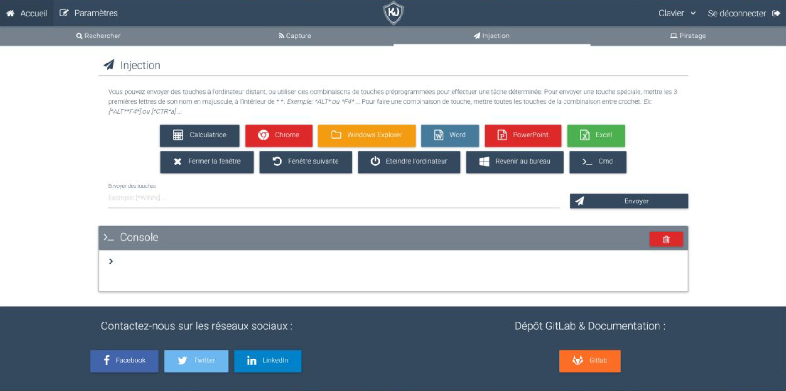Open Chrome via the red button
This screenshot has height=391, width=786.
point(279,135)
